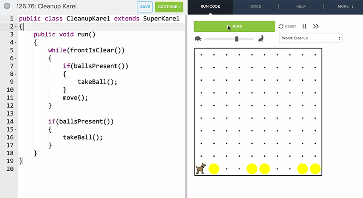Click the yellow ball next to Karel
Screen dimensions: 363x198
pyautogui.click(x=214, y=169)
